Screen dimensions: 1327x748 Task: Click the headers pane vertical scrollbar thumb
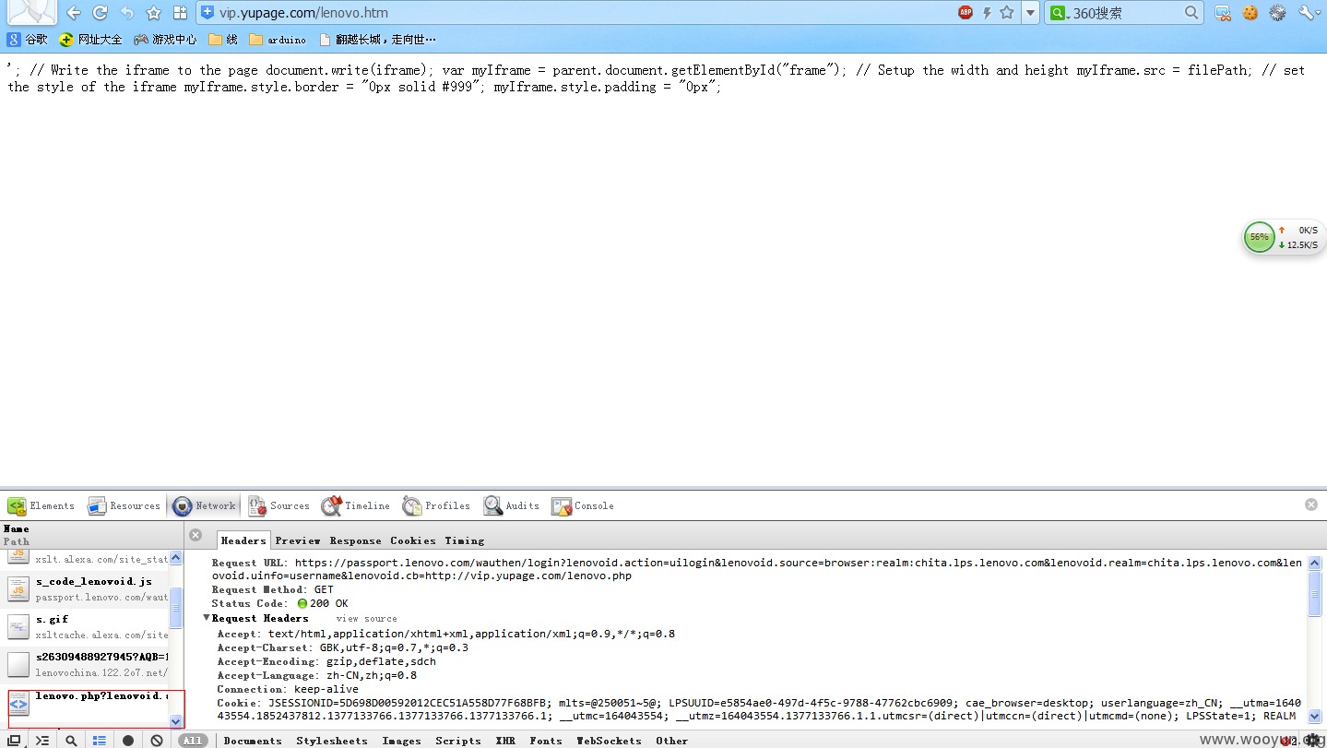1315,593
